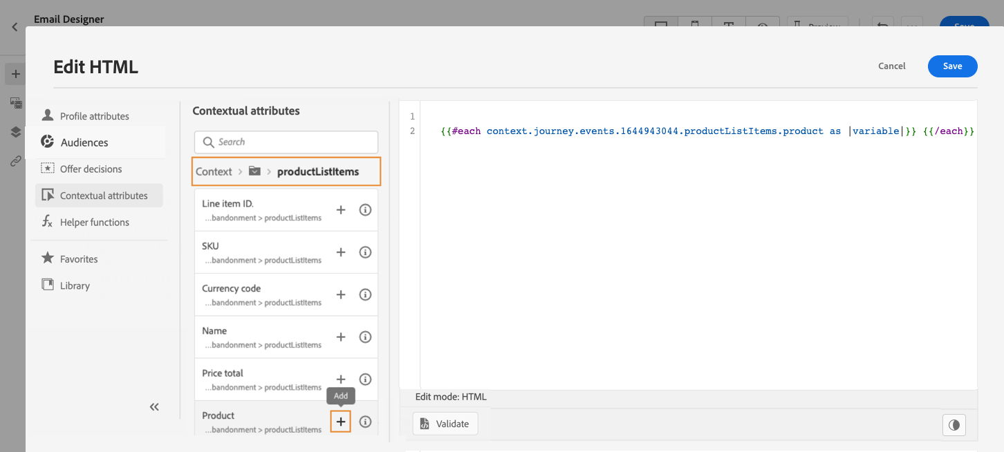1004x452 pixels.
Task: Open the Offer decisions section
Action: pos(91,169)
